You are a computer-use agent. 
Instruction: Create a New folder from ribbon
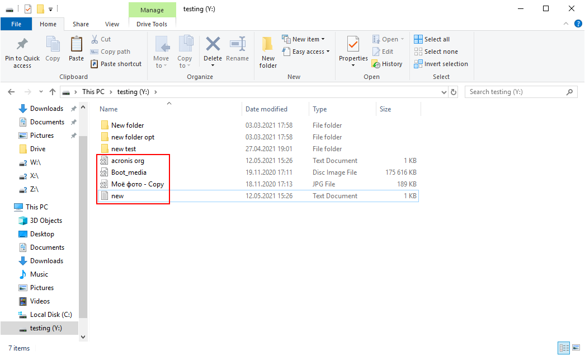pyautogui.click(x=268, y=52)
